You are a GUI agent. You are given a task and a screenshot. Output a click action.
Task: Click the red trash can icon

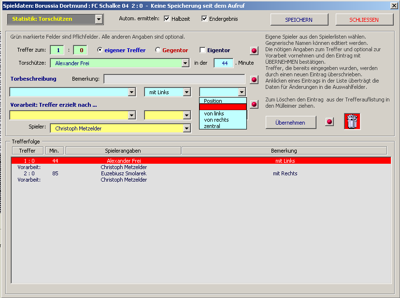[x=352, y=121]
